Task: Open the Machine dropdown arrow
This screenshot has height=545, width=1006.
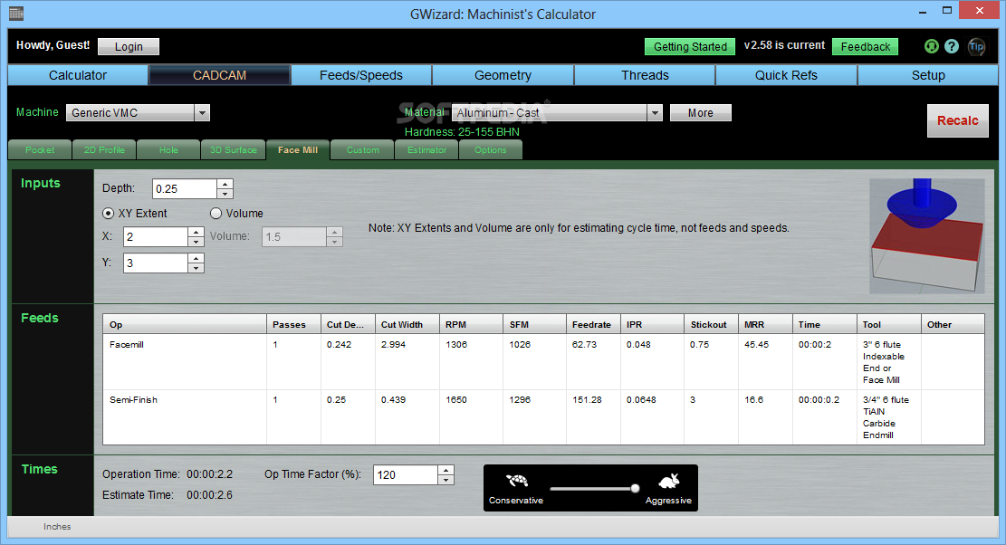Action: (x=202, y=113)
